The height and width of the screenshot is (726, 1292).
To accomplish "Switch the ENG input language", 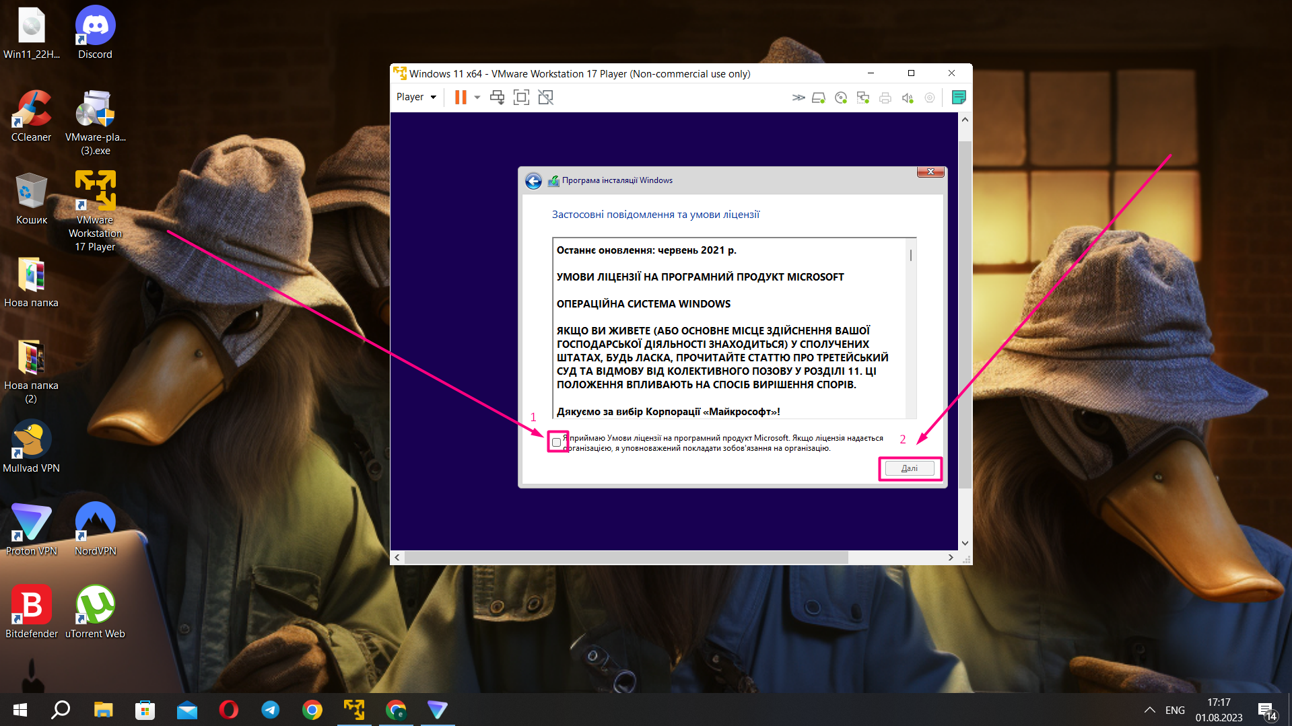I will coord(1175,710).
